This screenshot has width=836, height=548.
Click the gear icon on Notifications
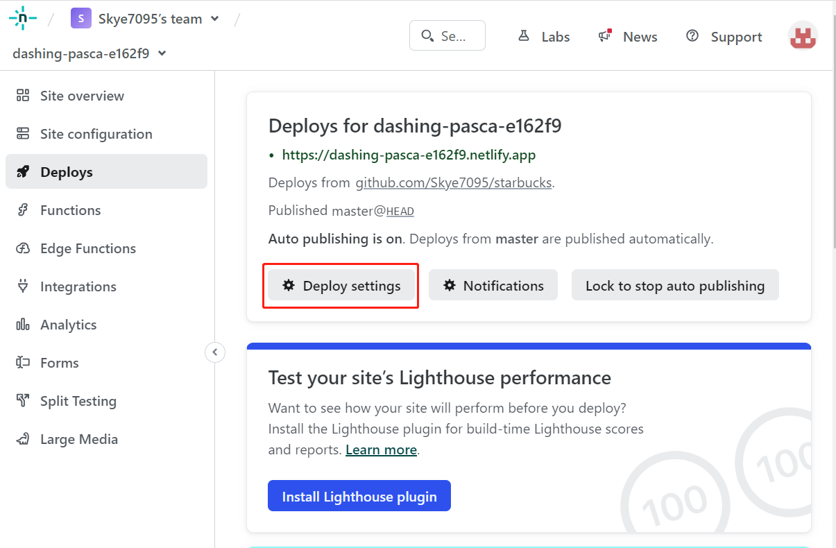(x=450, y=285)
